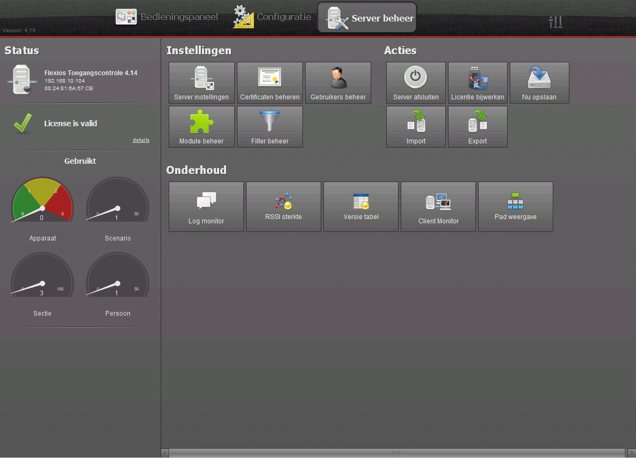Image resolution: width=636 pixels, height=458 pixels.
Task: Switch to the Bedieningspaneel tab
Action: (167, 17)
